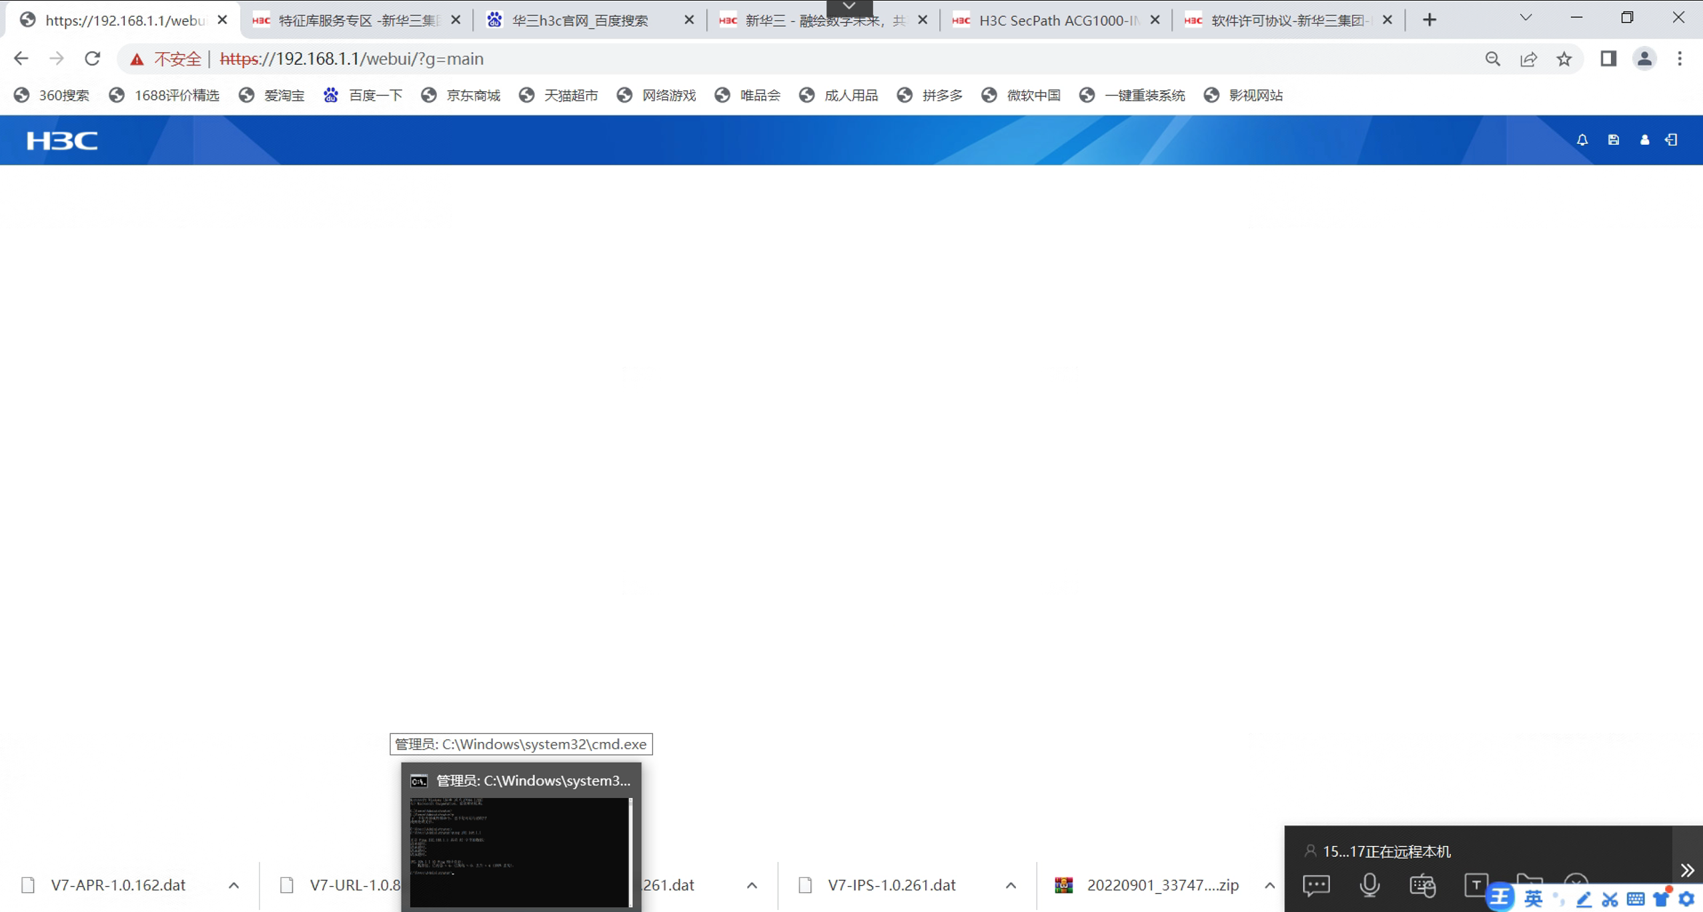The image size is (1703, 912).
Task: Expand options for V7-IPS-1.0.261.dat download
Action: click(x=1011, y=885)
